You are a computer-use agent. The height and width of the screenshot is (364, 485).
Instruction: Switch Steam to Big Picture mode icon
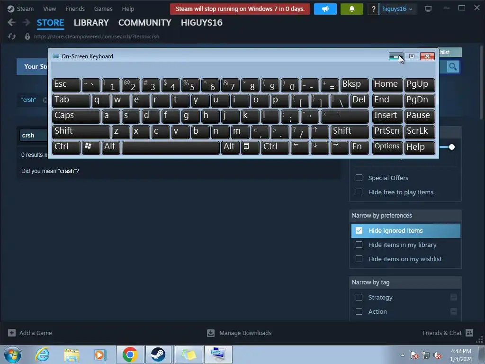428,9
